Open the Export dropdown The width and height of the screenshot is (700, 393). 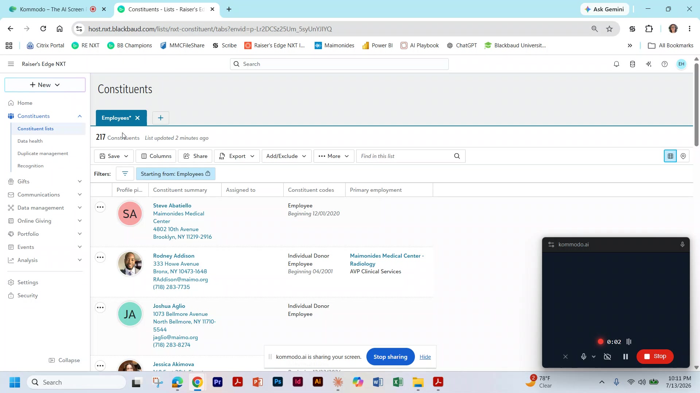click(237, 156)
